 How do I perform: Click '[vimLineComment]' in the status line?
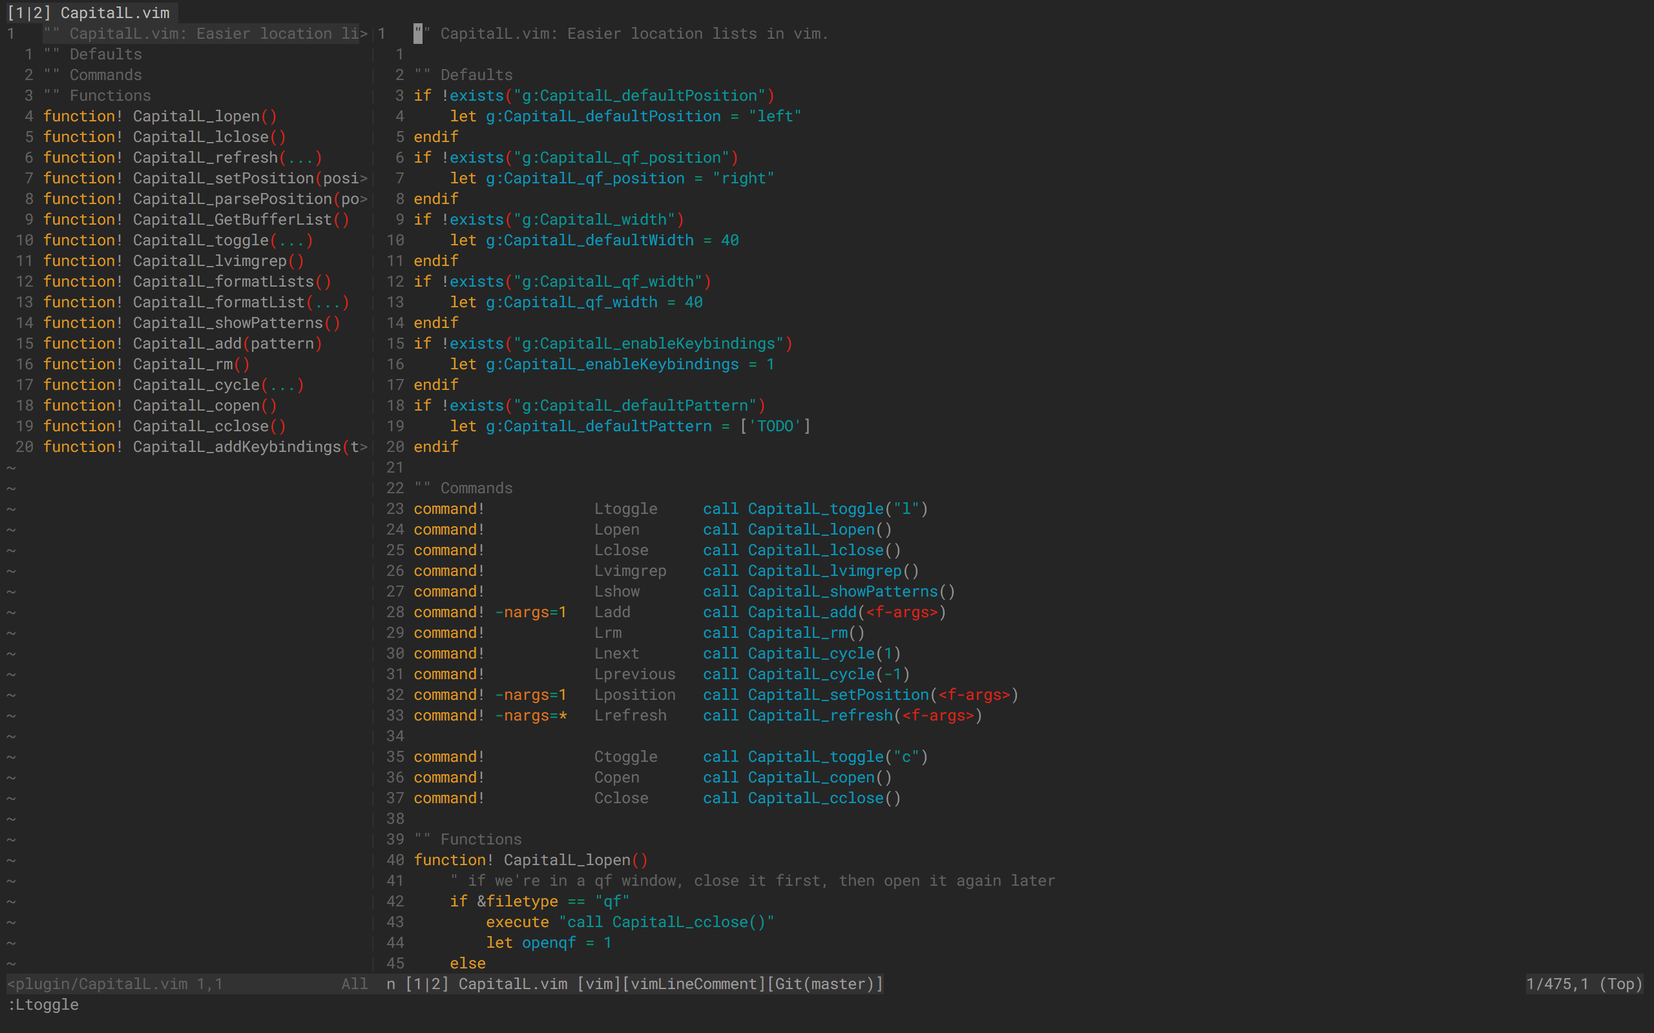point(693,984)
